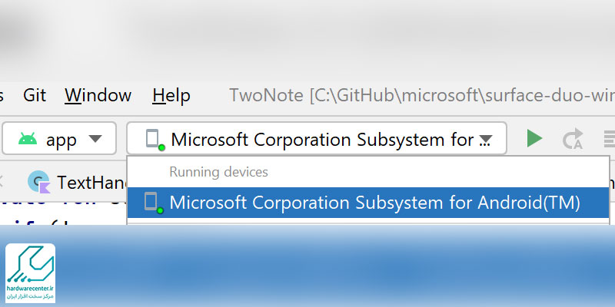Click Apply Changes and Restart Activity icon
Viewport: 615px width, 307px height.
[573, 139]
